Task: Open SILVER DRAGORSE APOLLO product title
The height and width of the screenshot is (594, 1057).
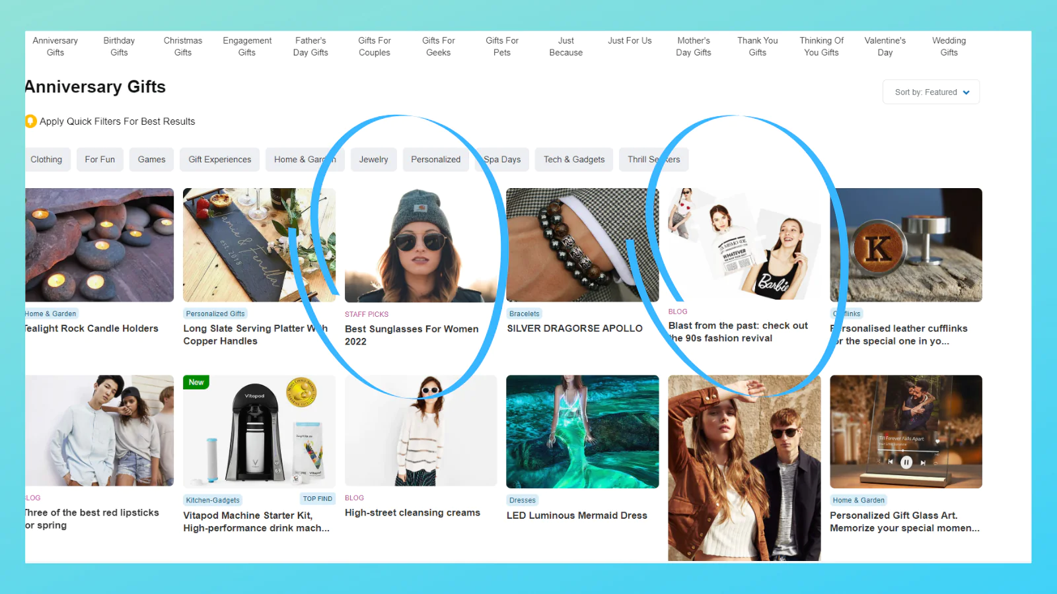Action: point(575,328)
